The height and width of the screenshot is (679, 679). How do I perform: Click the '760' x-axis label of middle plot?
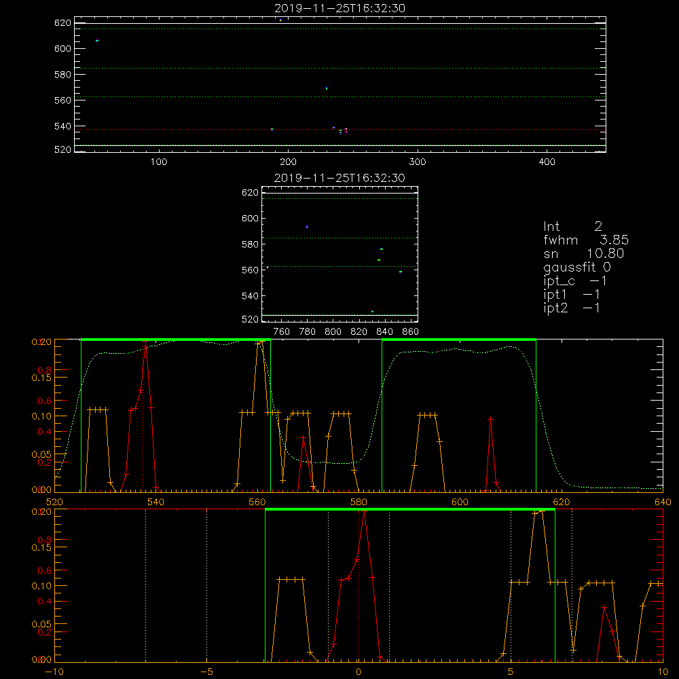click(282, 332)
